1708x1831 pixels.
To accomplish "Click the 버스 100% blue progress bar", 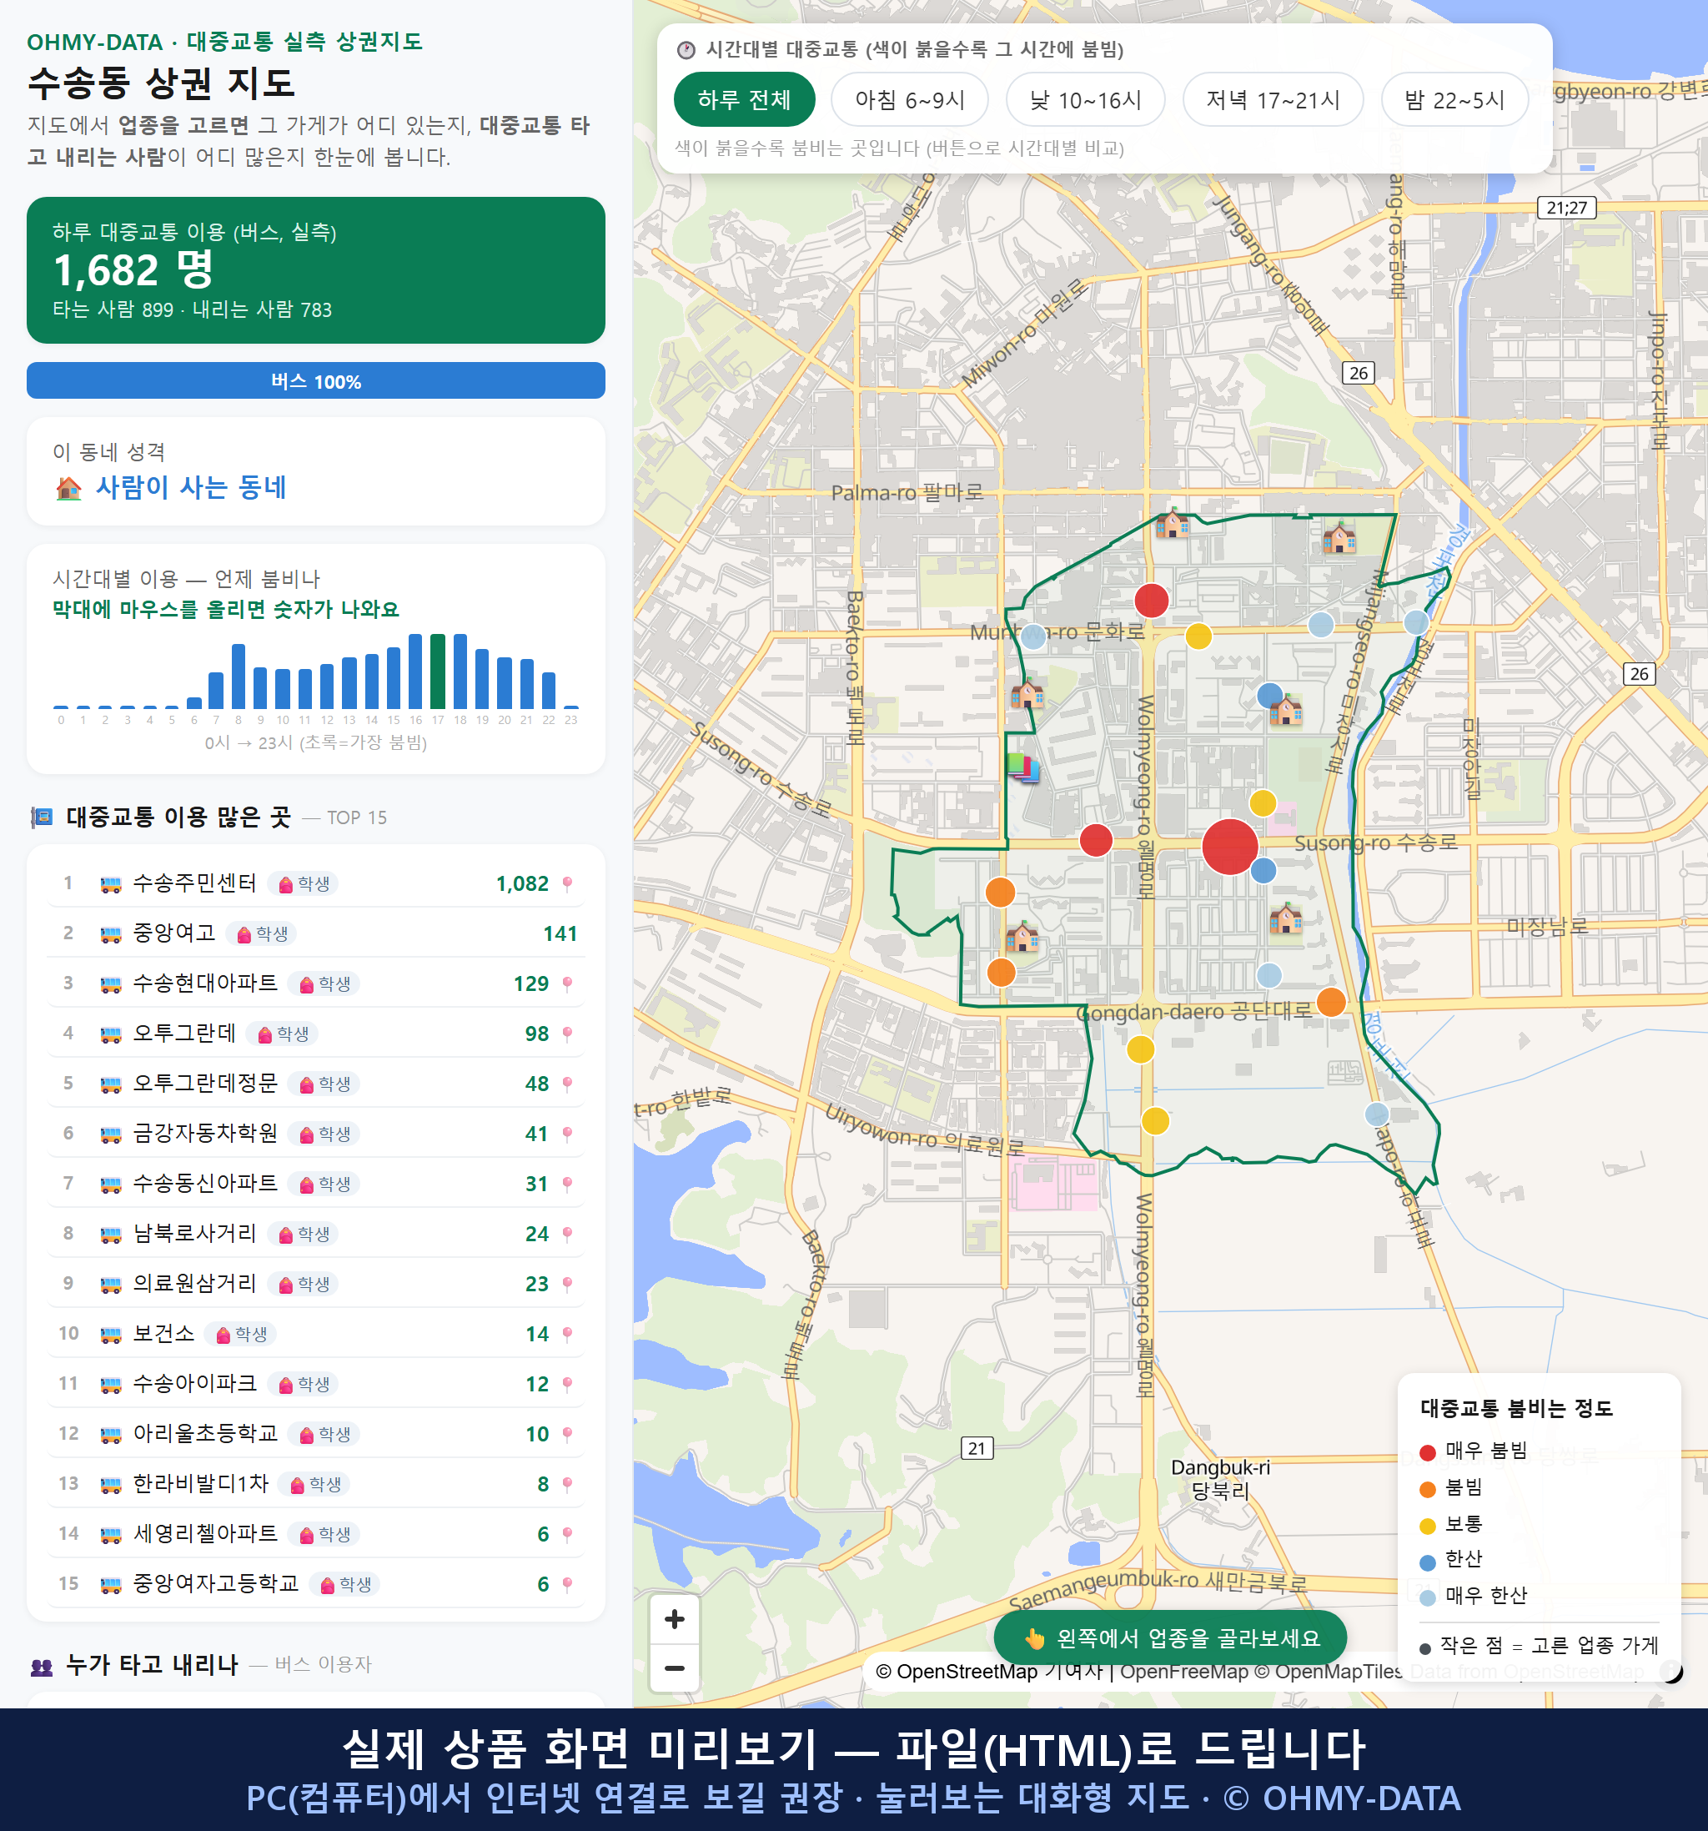I will (316, 381).
